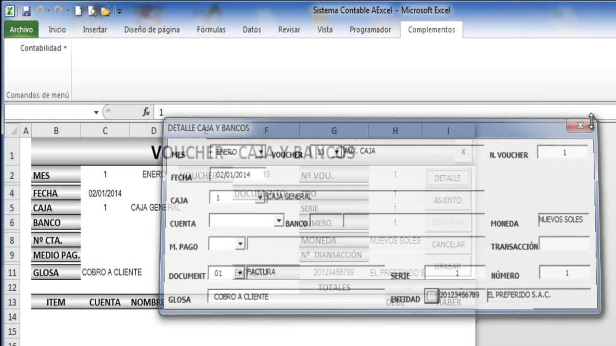Click the Print Preview icon
Image resolution: width=616 pixels, height=346 pixels.
pos(92,11)
